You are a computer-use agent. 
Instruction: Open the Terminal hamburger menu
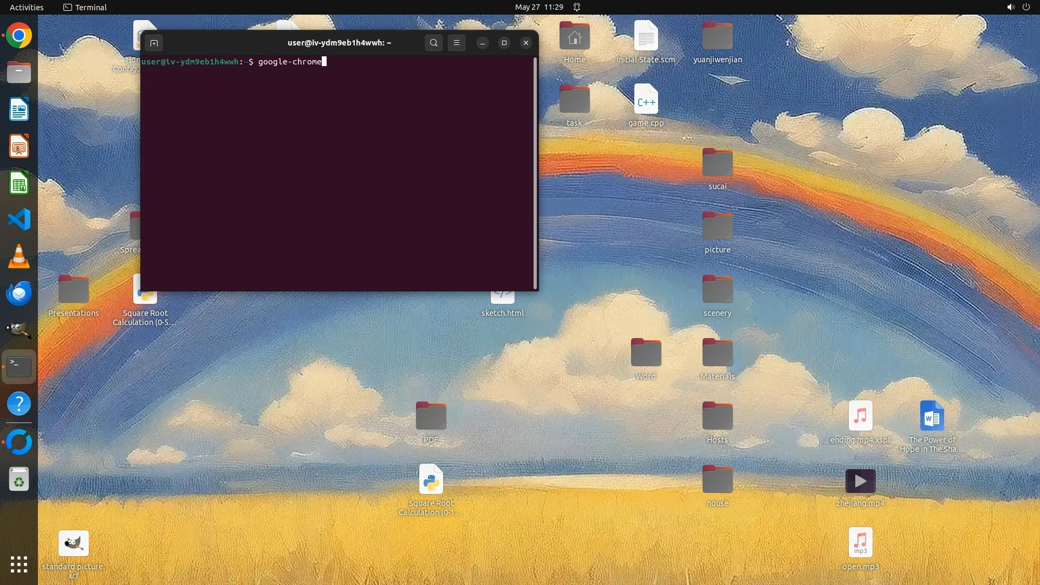(x=457, y=43)
